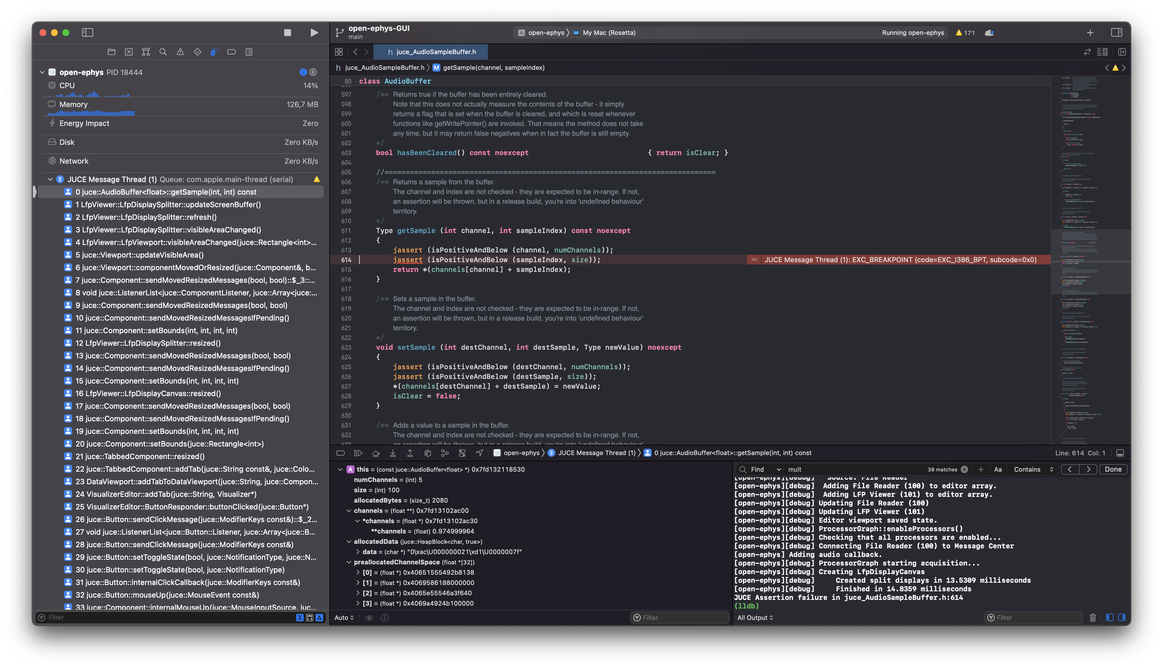Open the Auto variables scope popup
The height and width of the screenshot is (668, 1163).
(344, 618)
